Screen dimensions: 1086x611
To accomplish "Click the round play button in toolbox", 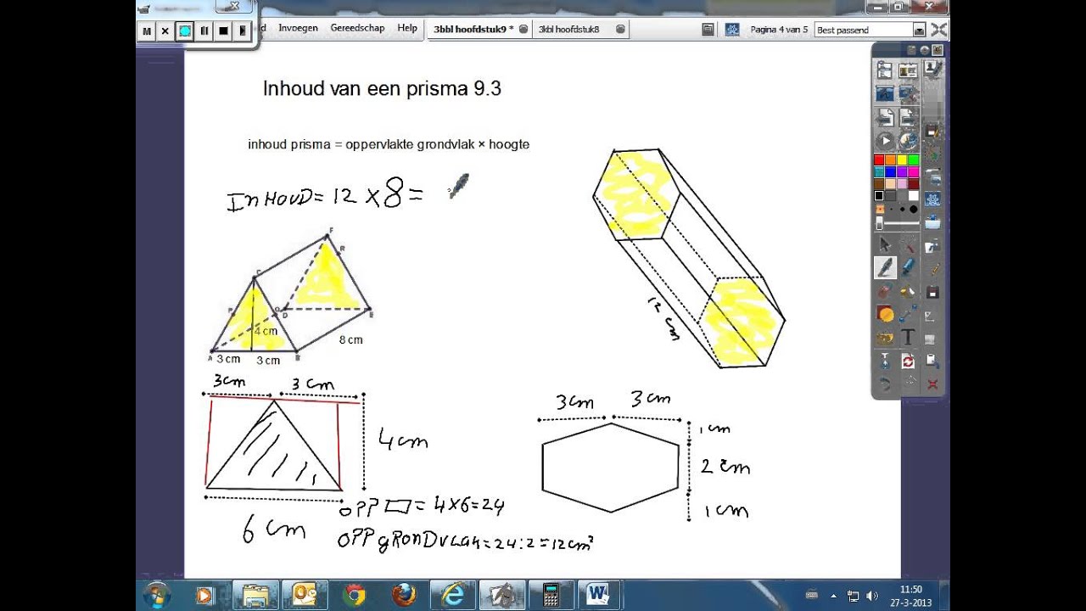I will (885, 141).
